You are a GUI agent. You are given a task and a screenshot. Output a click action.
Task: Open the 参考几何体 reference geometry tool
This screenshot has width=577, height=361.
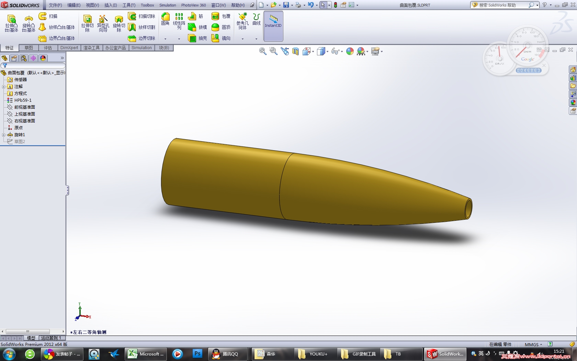[242, 21]
